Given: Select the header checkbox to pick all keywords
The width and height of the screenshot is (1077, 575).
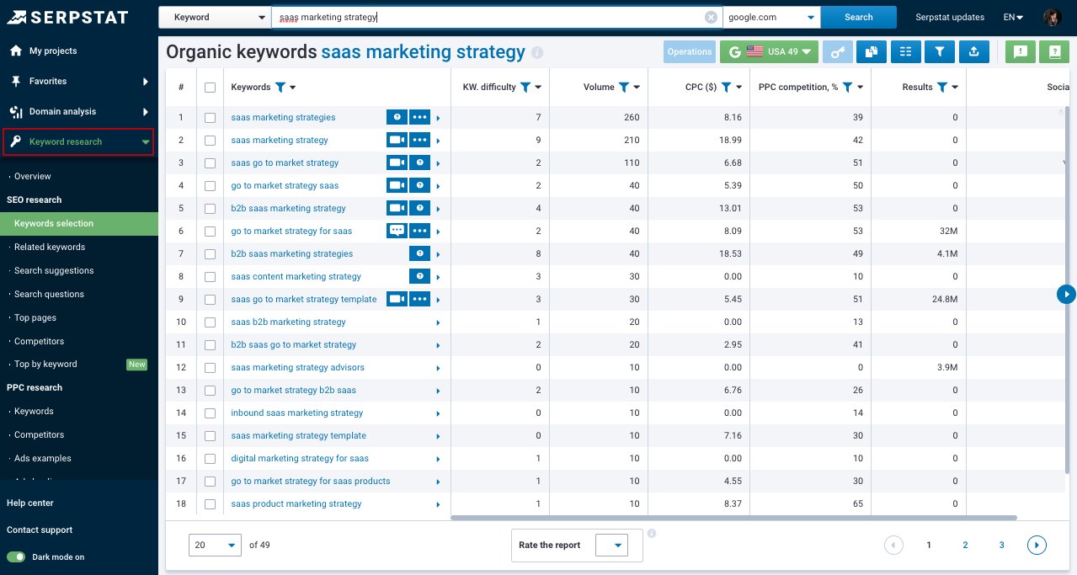Looking at the screenshot, I should pos(210,87).
